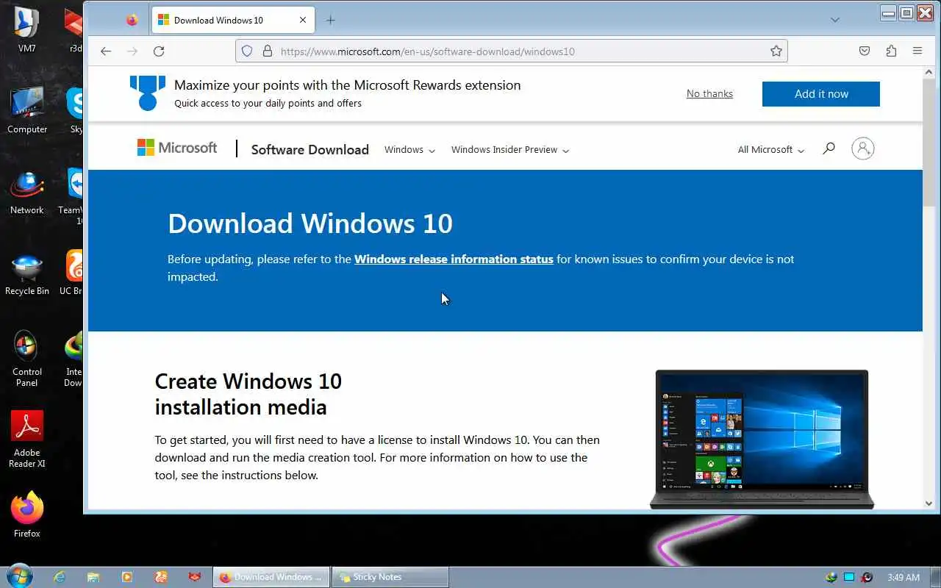This screenshot has width=941, height=588.
Task: Select the Control Panel desktop icon
Action: tap(27, 358)
